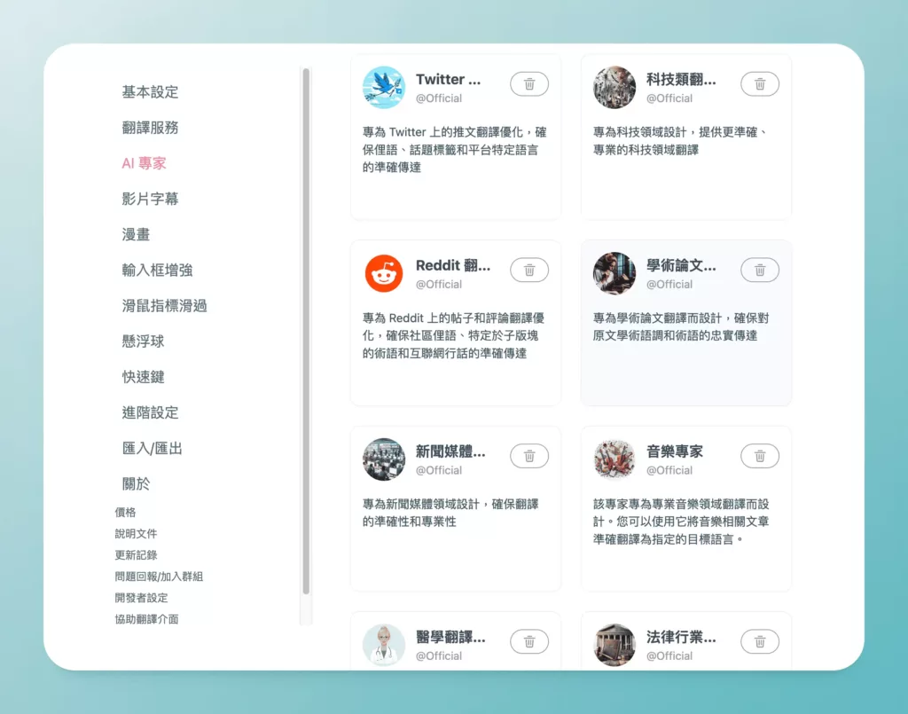Image resolution: width=908 pixels, height=714 pixels.
Task: Go to 滑鼠指標滑過 settings
Action: click(x=164, y=306)
